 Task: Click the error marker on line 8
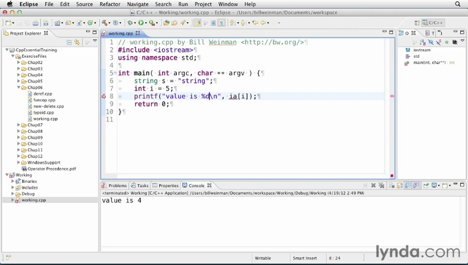click(104, 96)
